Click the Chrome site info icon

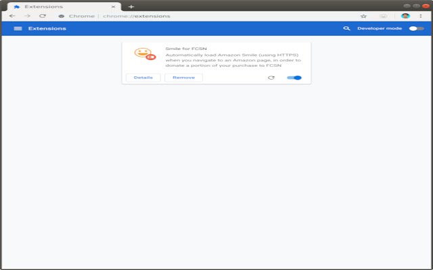(x=62, y=16)
